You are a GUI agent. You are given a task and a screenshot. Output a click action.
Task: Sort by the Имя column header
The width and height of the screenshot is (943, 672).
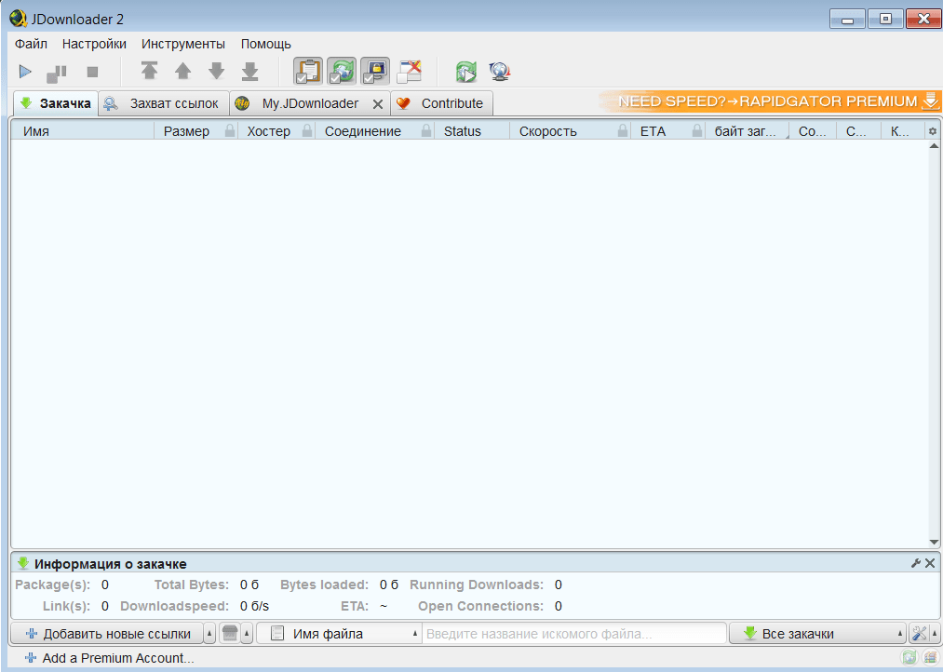[82, 131]
